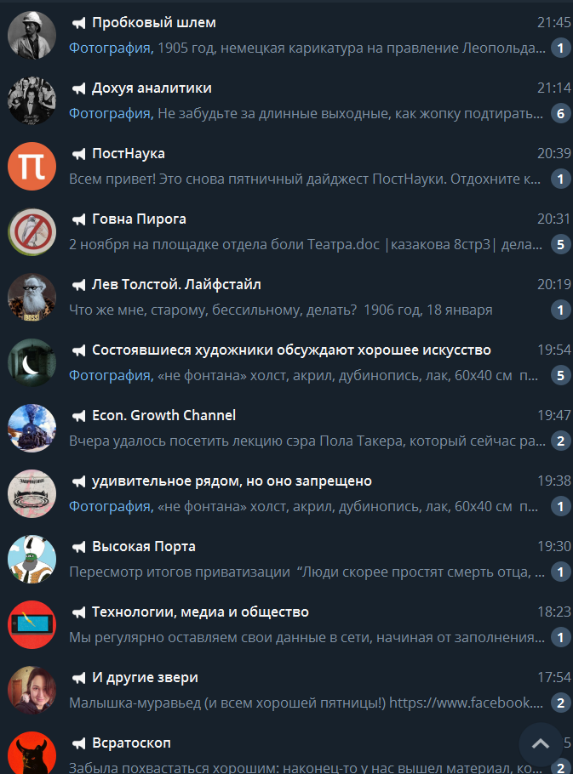Viewport: 573px width, 774px height.
Task: Click the Фотография link in the Пробковый шлем preview
Action: (112, 48)
